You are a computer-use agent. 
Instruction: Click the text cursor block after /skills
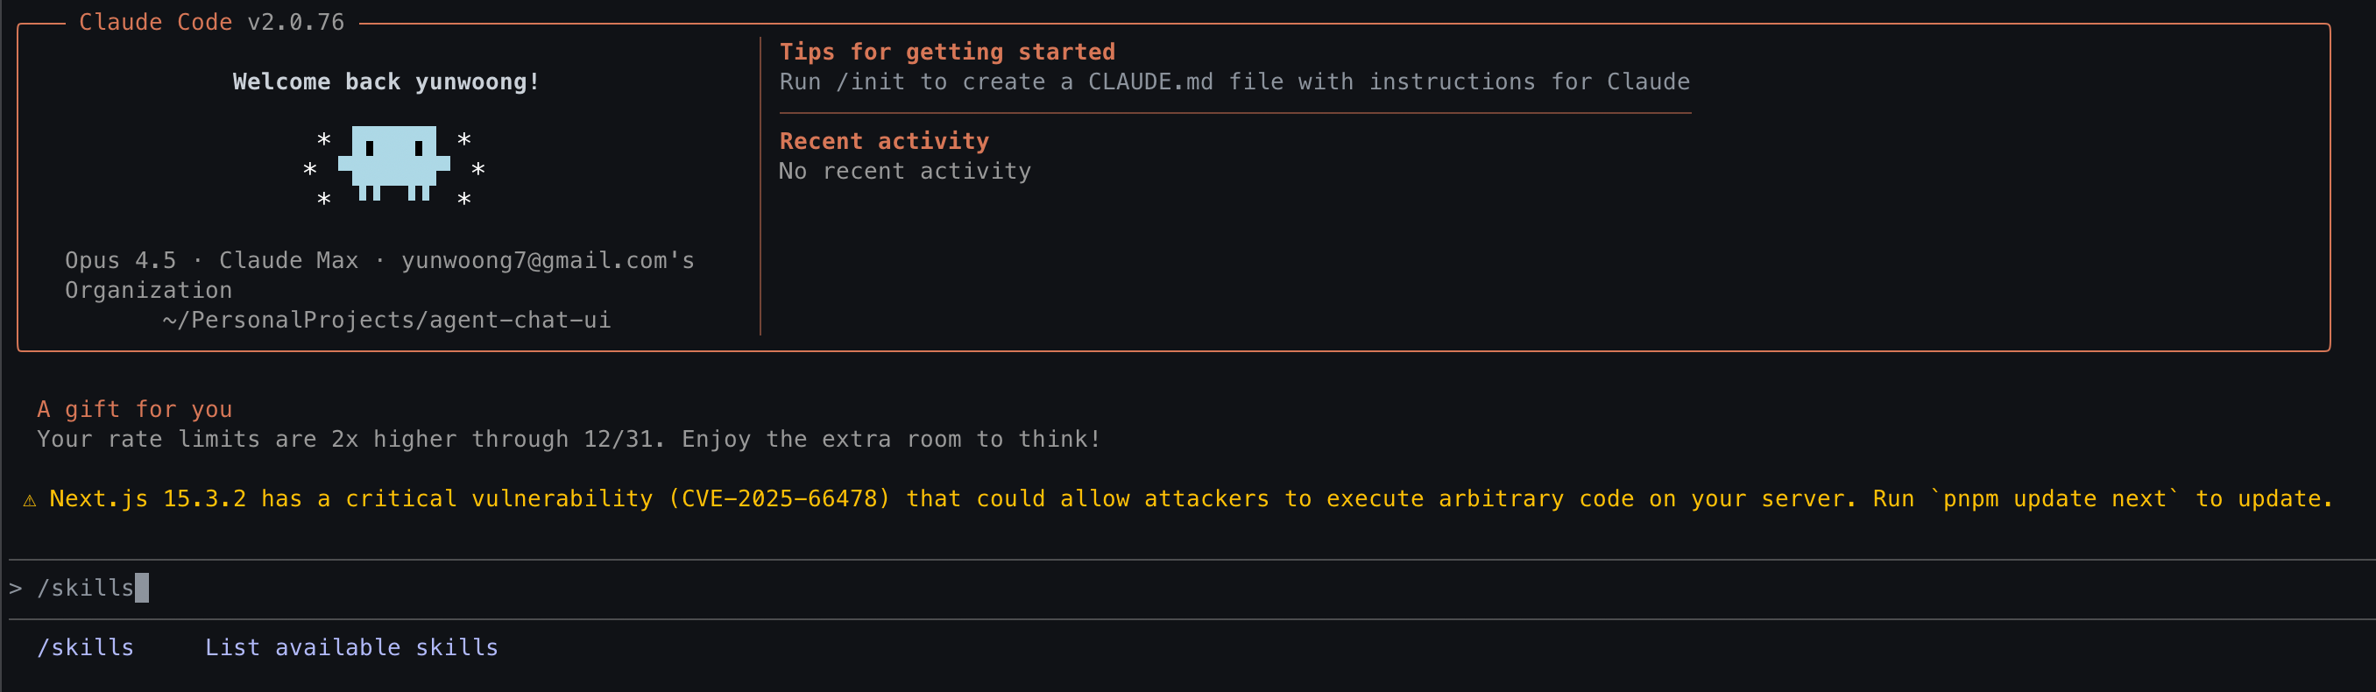point(142,588)
